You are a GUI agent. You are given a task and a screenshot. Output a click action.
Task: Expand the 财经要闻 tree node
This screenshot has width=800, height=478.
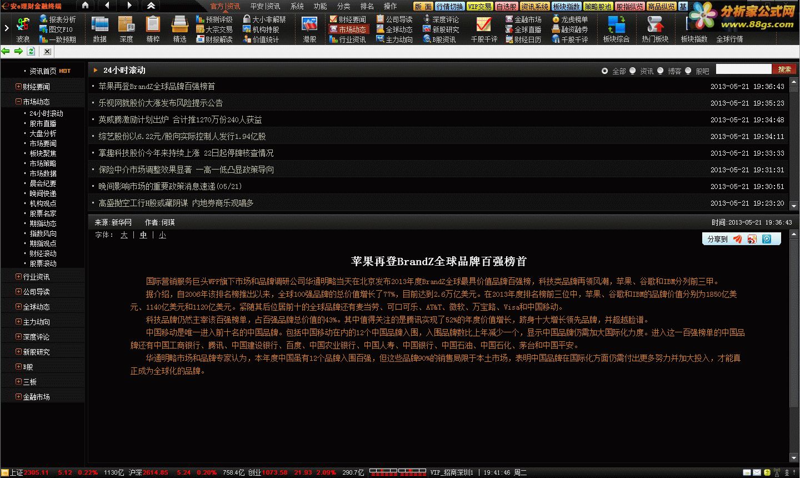pos(18,87)
